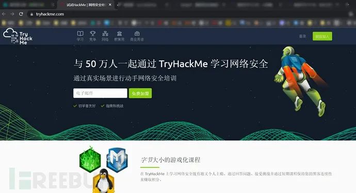Reload the page with the refresh icon
This screenshot has height=193, width=356.
pos(21,14)
